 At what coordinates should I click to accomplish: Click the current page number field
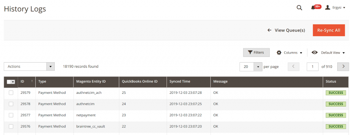pyautogui.click(x=312, y=67)
